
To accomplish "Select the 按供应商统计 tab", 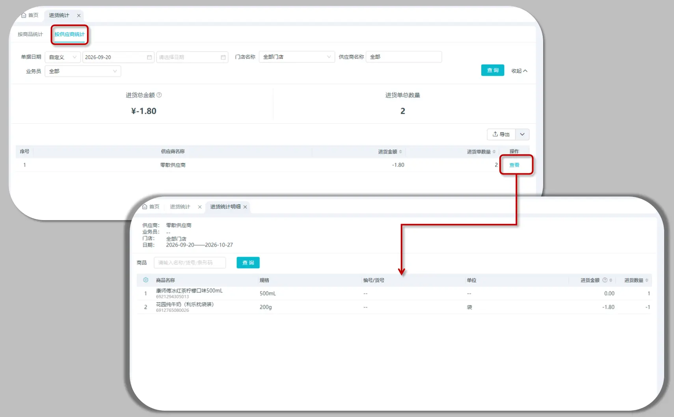I will tap(69, 34).
